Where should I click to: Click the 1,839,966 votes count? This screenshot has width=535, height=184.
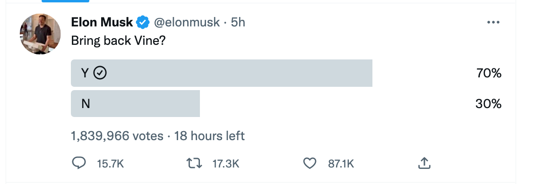(x=117, y=136)
